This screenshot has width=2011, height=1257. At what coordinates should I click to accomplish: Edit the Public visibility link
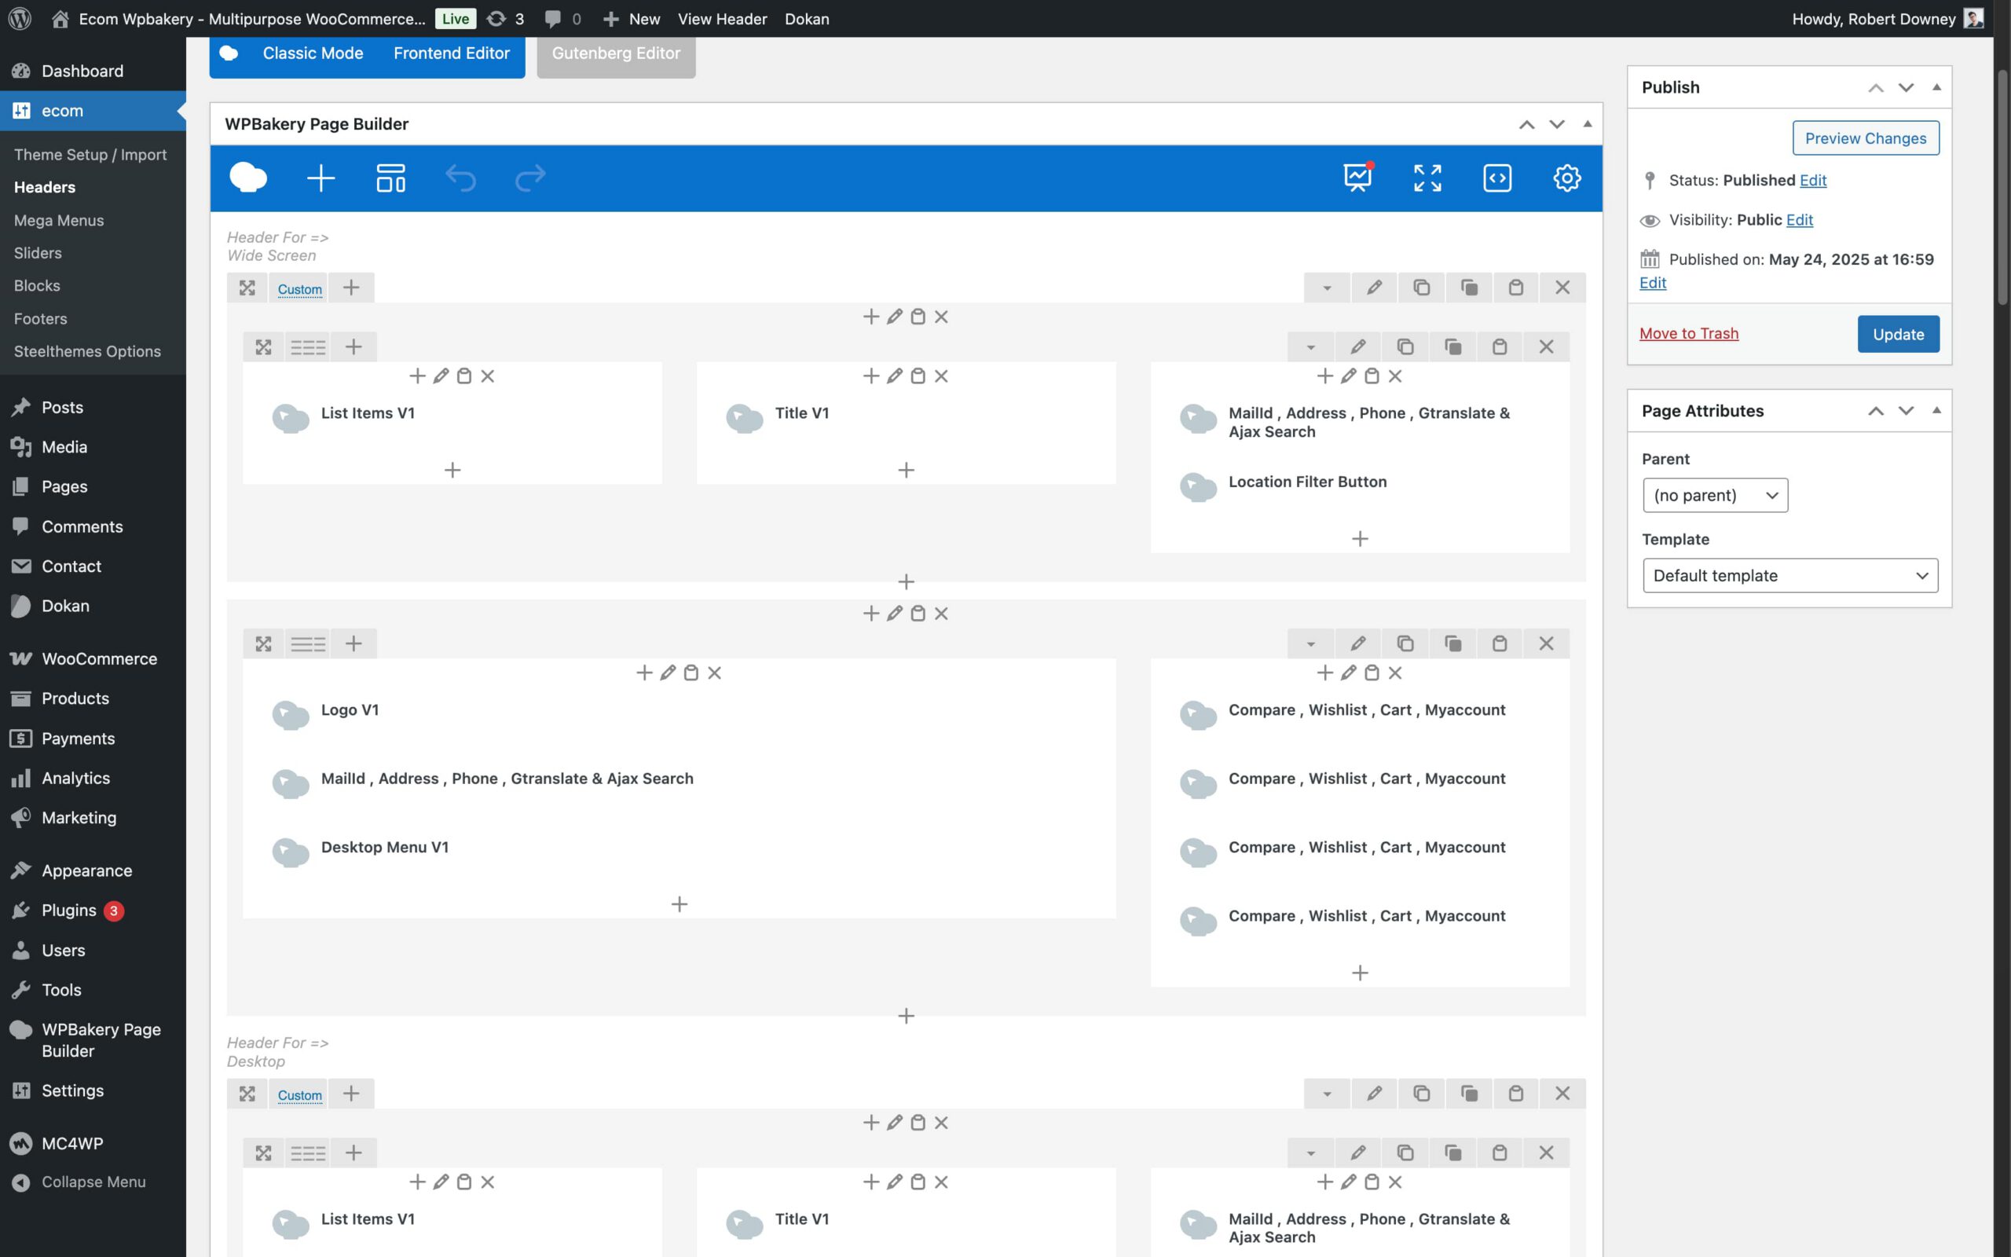click(1799, 220)
